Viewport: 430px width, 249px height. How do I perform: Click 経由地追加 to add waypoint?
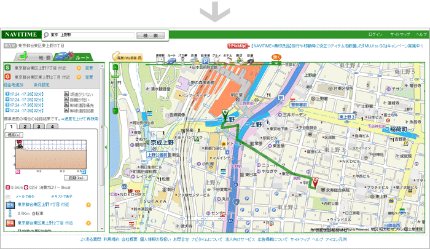tap(14, 85)
